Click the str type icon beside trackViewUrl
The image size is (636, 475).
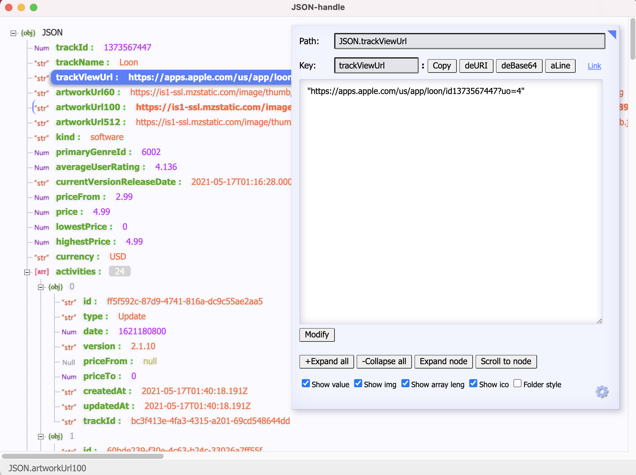tap(42, 78)
